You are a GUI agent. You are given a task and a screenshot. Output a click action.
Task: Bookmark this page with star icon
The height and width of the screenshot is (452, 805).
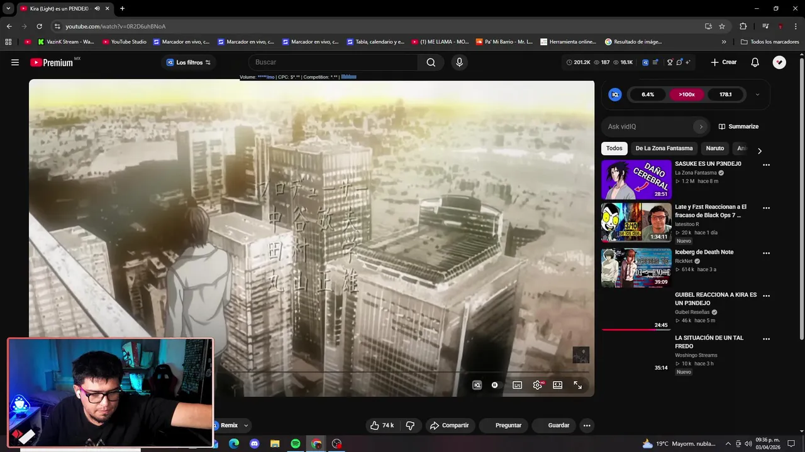pyautogui.click(x=722, y=26)
